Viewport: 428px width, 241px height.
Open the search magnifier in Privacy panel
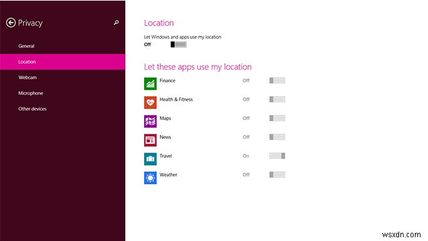point(117,23)
